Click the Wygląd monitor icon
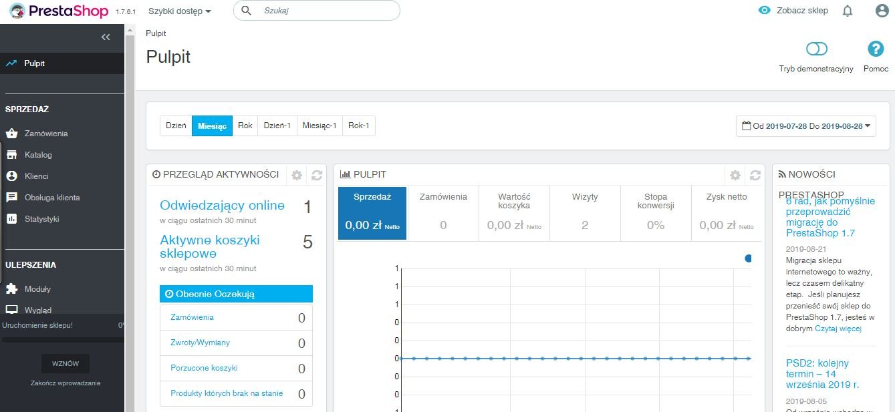This screenshot has height=412, width=895. click(11, 309)
